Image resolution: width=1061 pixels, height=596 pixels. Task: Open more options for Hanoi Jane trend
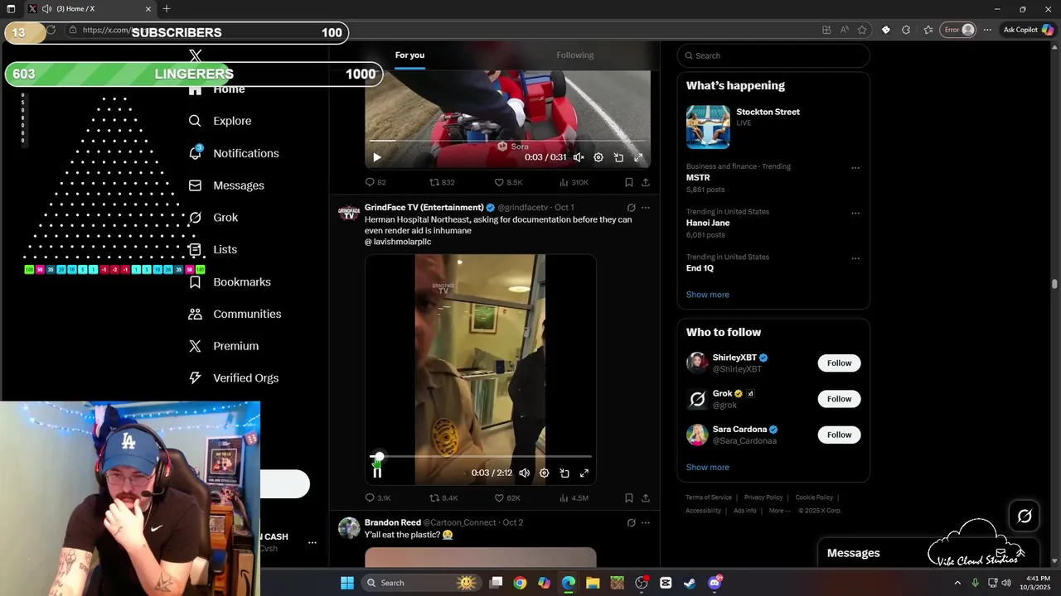[855, 214]
